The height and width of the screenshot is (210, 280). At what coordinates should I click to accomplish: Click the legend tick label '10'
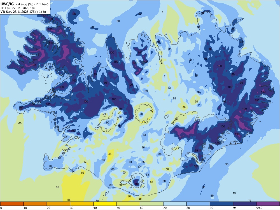25,208
